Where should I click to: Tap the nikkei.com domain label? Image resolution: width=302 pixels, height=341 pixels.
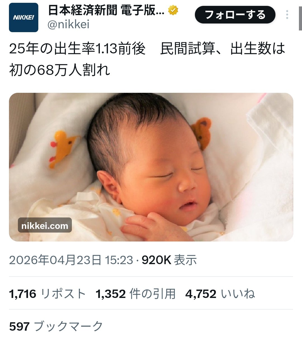[x=45, y=225]
